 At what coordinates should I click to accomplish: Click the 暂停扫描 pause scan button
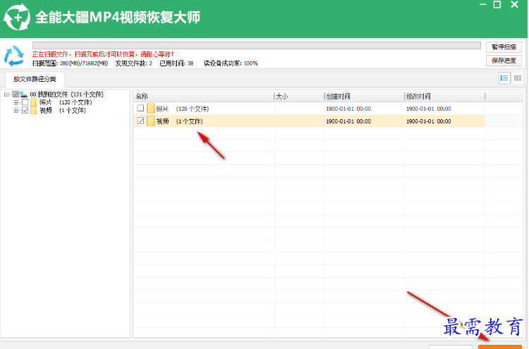pos(504,47)
